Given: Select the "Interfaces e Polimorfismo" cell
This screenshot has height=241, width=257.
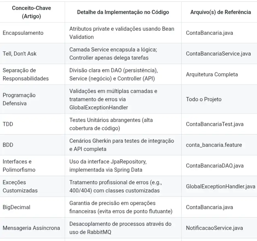Looking at the screenshot, I should (x=19, y=166).
